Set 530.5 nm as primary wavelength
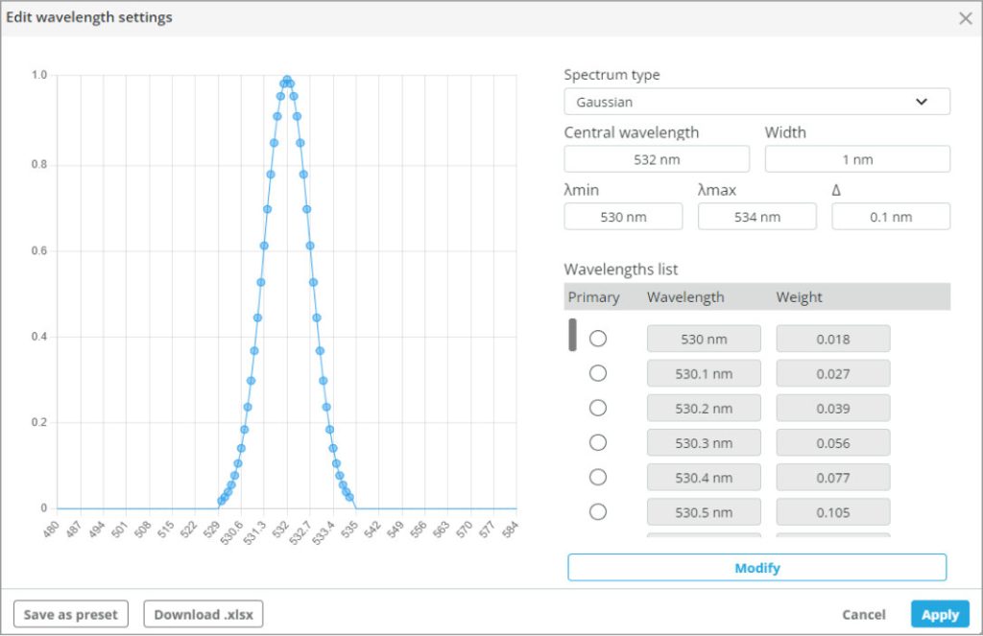Screen dimensions: 983x636 click(x=598, y=512)
